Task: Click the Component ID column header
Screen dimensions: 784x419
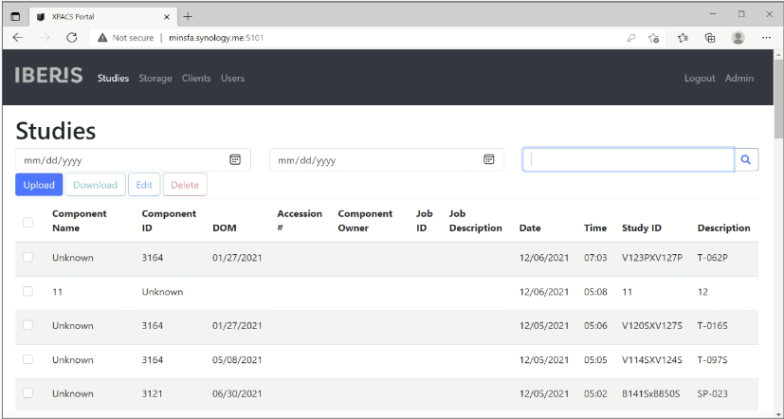Action: [169, 221]
